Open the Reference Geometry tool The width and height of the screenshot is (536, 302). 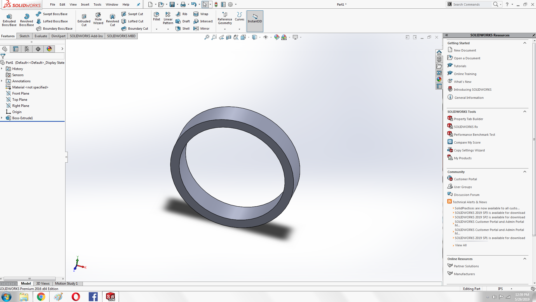(x=225, y=18)
